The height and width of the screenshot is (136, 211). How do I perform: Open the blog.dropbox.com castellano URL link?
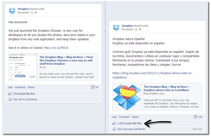152,75
